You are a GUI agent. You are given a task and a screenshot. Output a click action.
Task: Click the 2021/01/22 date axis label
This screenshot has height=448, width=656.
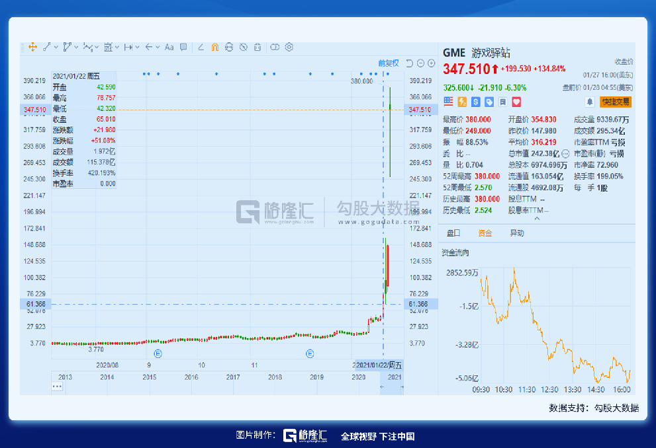coord(379,365)
